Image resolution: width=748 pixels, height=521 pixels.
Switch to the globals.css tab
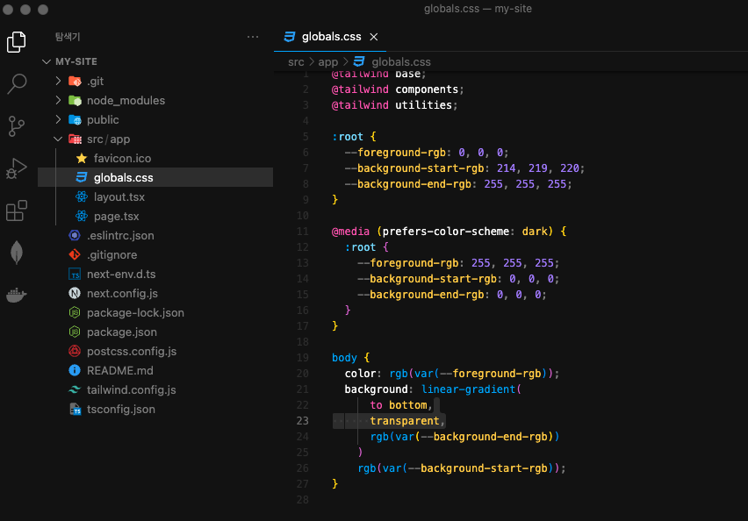tap(329, 37)
